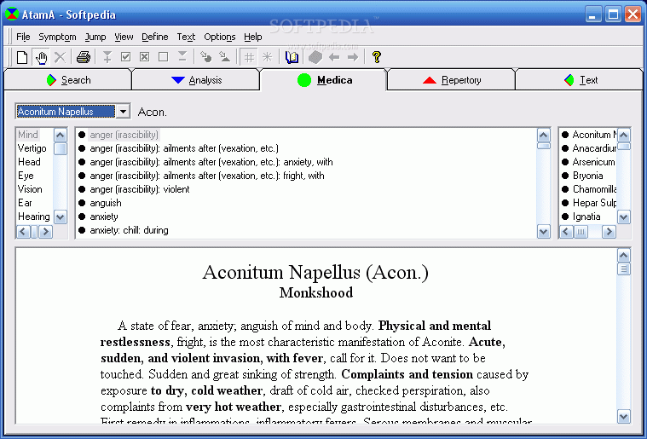Screen dimensions: 647x439
Task: Click the AtamA title bar app icon
Action: (x=12, y=14)
